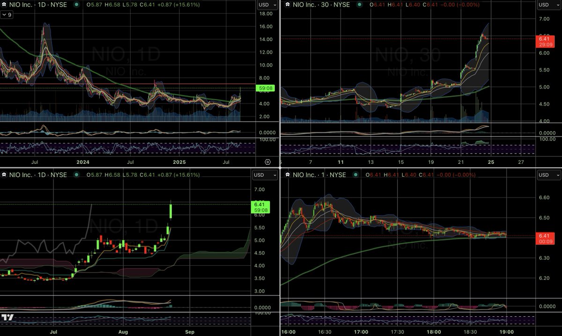Click the NIO logo in the top-left daily chart title

[x=4, y=5]
